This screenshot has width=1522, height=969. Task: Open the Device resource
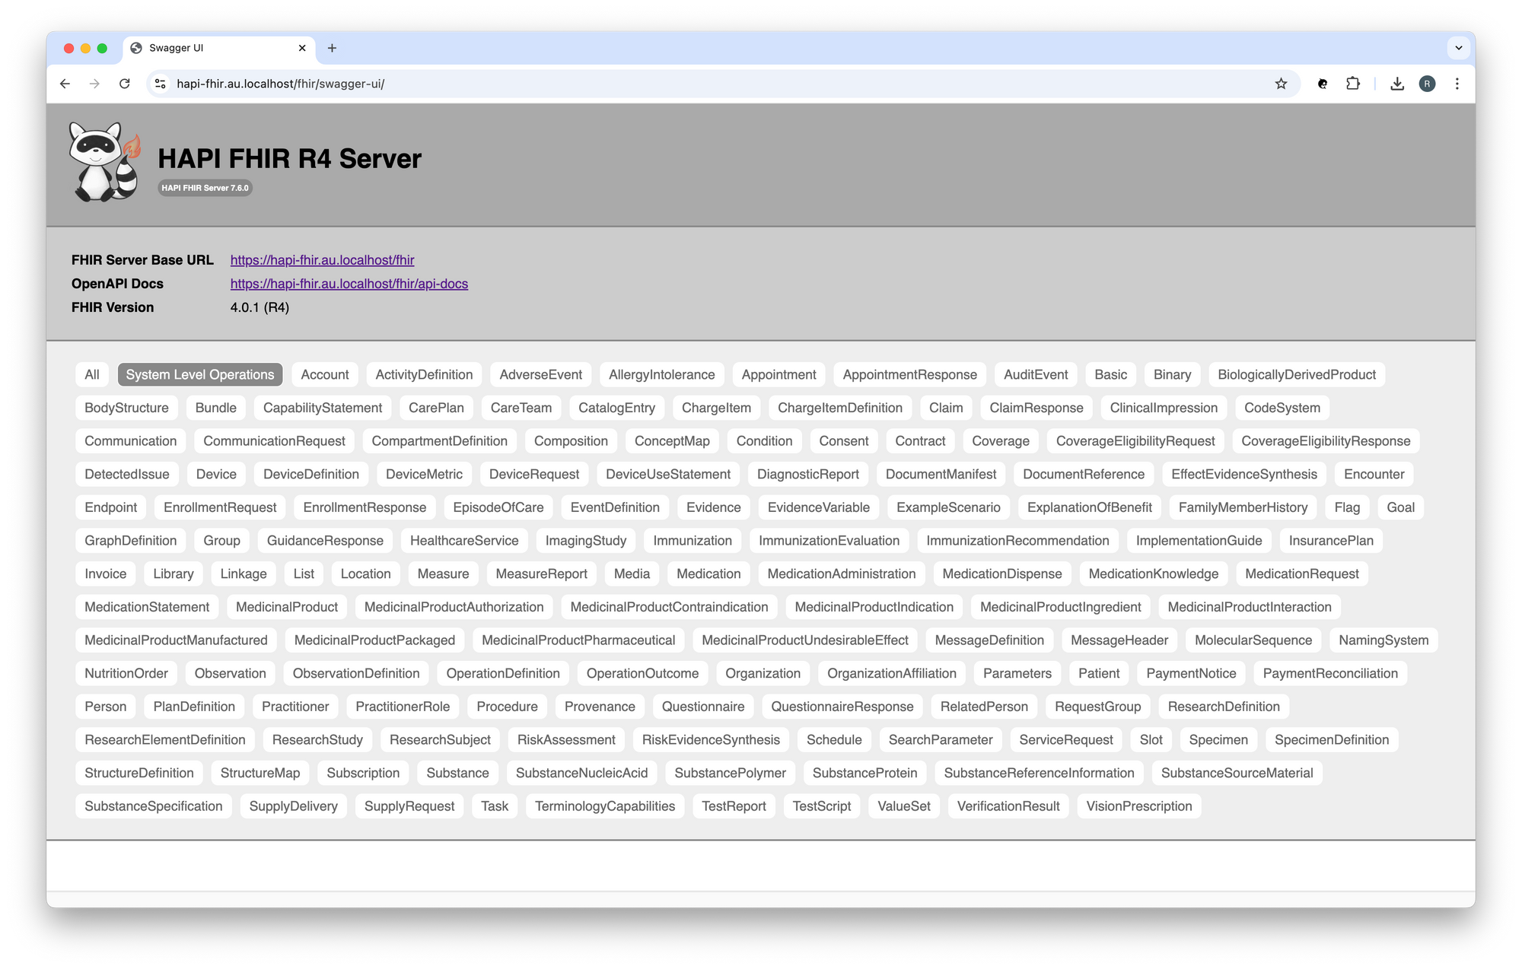216,475
